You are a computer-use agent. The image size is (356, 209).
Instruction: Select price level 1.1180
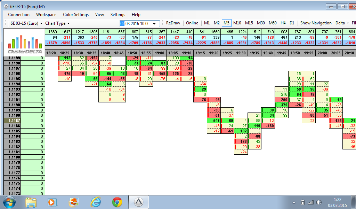[x=12, y=157]
